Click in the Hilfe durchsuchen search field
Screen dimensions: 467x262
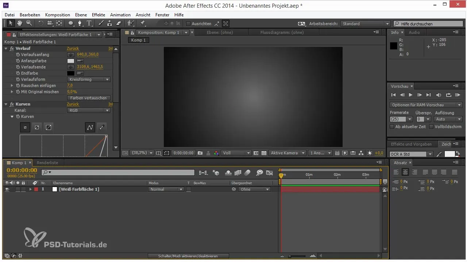coord(428,24)
